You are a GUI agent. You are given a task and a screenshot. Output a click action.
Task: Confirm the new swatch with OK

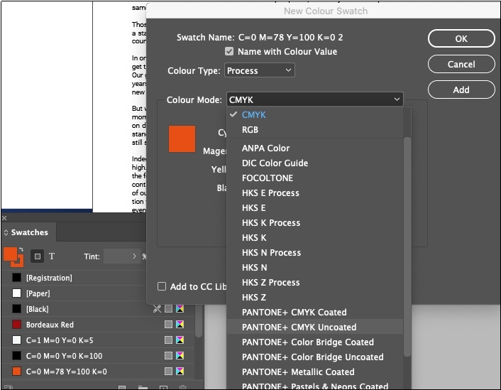(461, 38)
